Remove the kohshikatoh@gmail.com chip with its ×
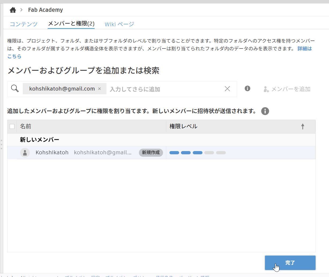 coord(99,88)
